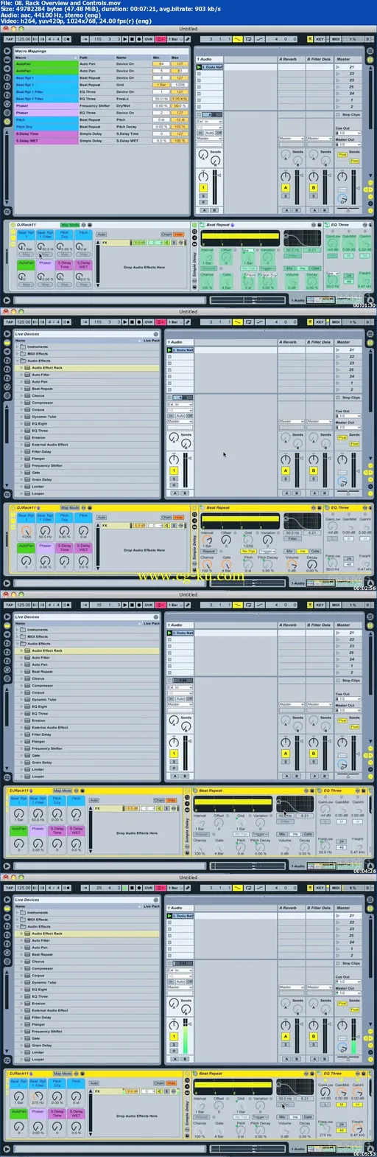Screen dimensions: 377x1157
Task: Toggle Map Mode in the 00:01:30 frame
Action: [71, 224]
